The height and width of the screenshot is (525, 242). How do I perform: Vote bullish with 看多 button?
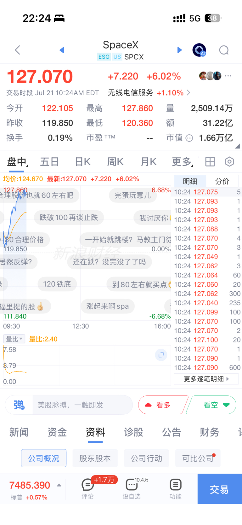[x=163, y=405]
